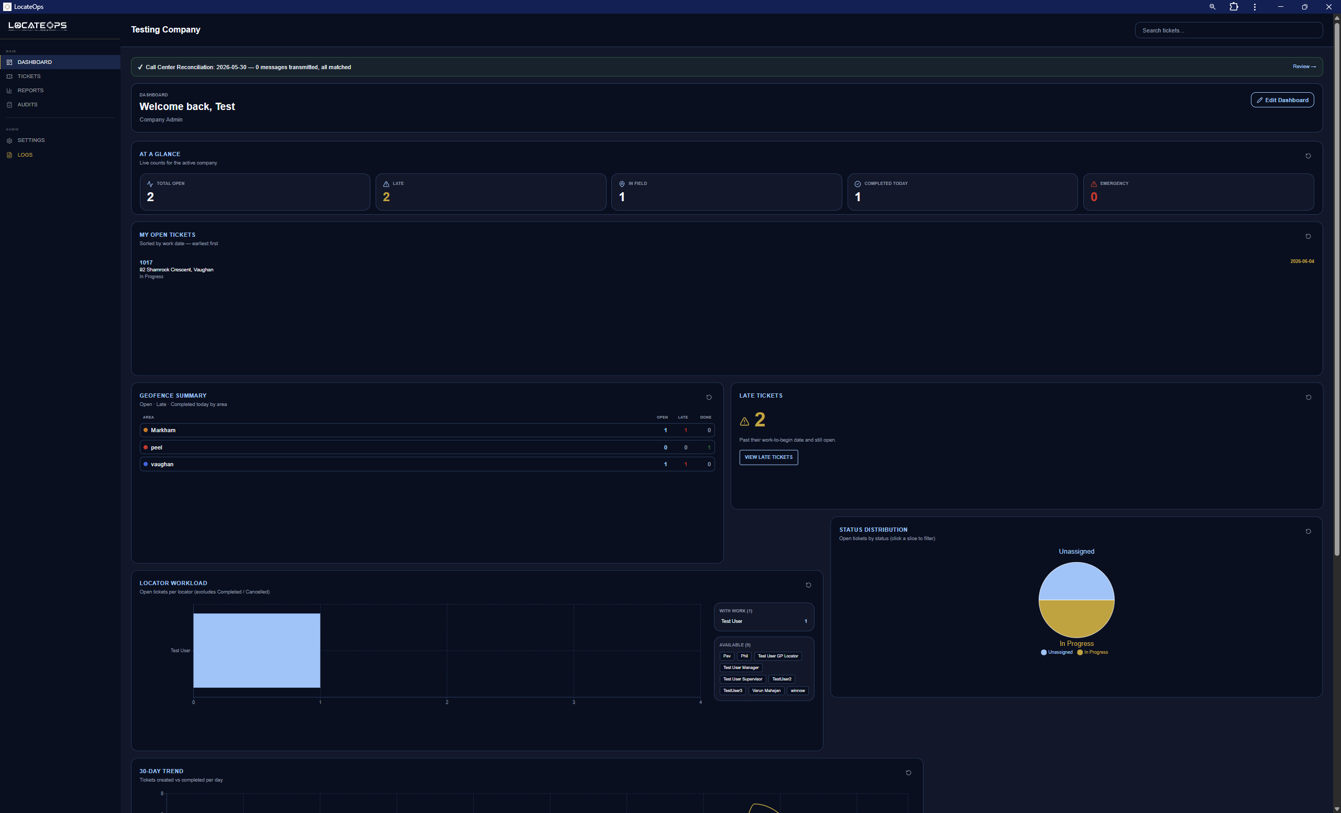Image resolution: width=1341 pixels, height=813 pixels.
Task: Refresh the At A Glance widget
Action: pyautogui.click(x=1308, y=156)
